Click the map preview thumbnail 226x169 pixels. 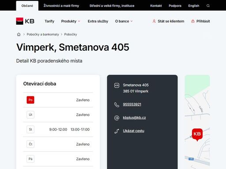(x=197, y=122)
